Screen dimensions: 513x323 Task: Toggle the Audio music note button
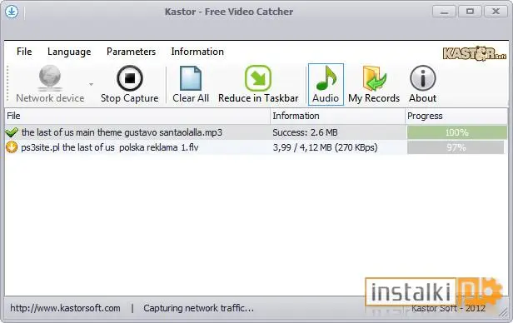pyautogui.click(x=326, y=84)
